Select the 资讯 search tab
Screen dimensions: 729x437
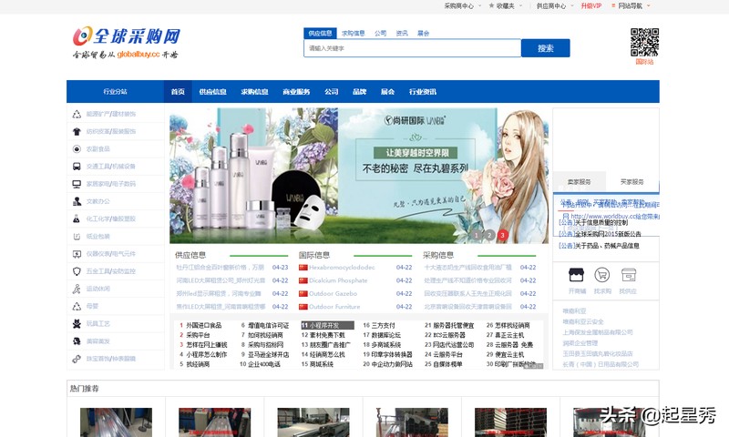(402, 34)
